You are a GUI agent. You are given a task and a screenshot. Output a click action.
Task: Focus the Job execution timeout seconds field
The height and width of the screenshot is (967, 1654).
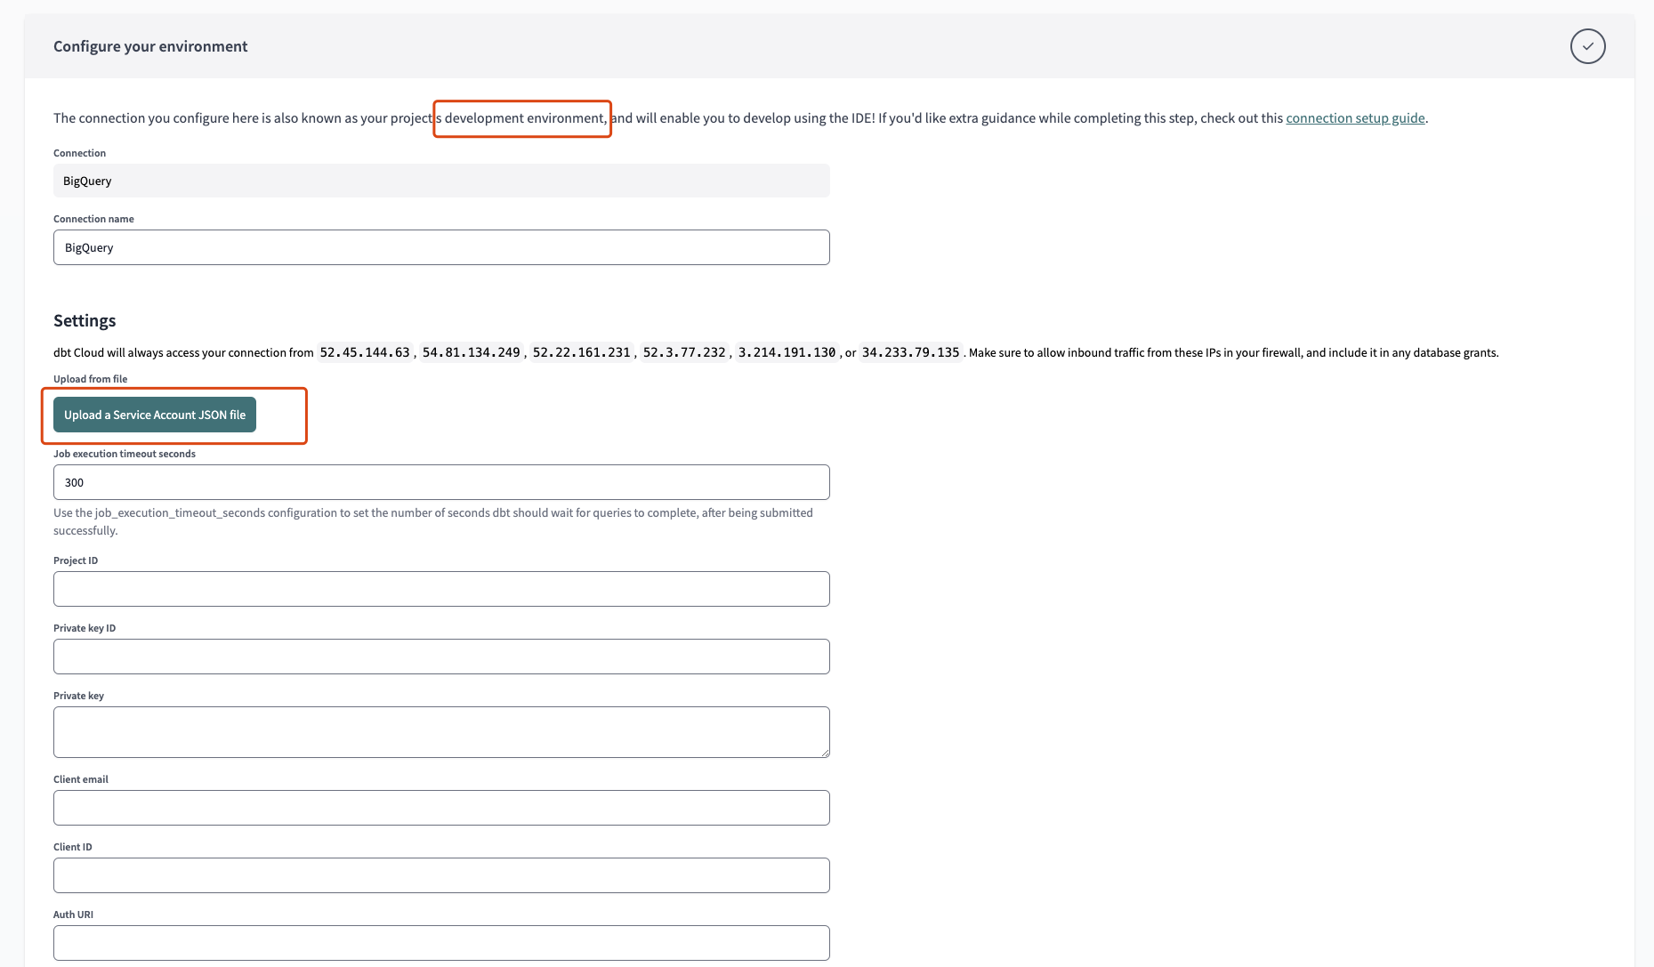pos(441,482)
